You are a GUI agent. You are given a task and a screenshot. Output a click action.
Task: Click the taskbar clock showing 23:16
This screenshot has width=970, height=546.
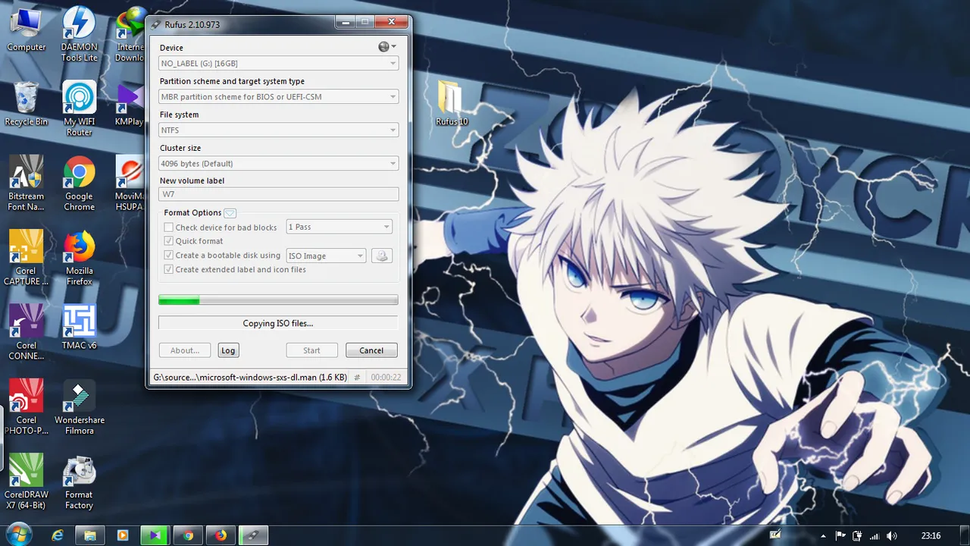(931, 536)
